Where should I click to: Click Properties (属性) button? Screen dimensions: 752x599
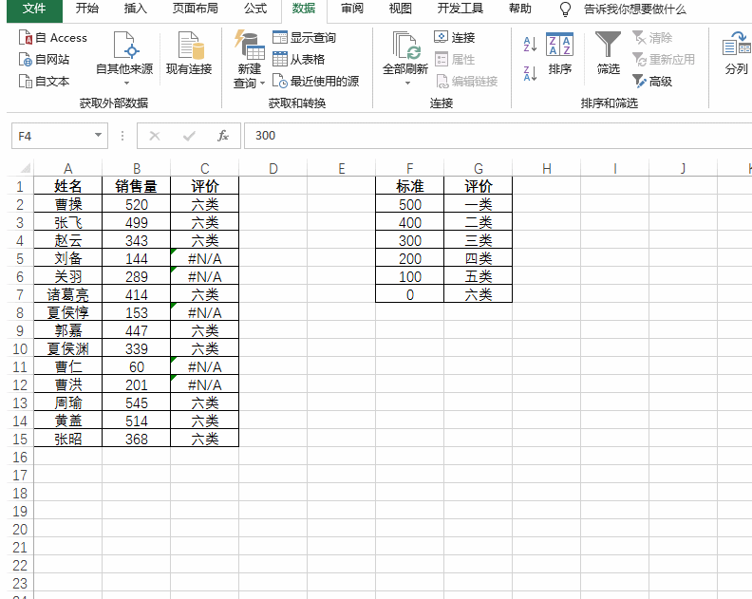(454, 60)
